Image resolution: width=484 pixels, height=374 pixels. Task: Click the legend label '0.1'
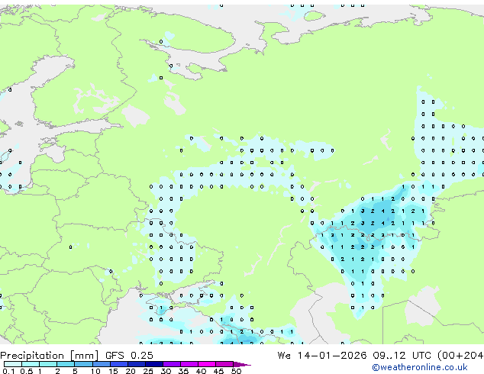tap(8, 371)
